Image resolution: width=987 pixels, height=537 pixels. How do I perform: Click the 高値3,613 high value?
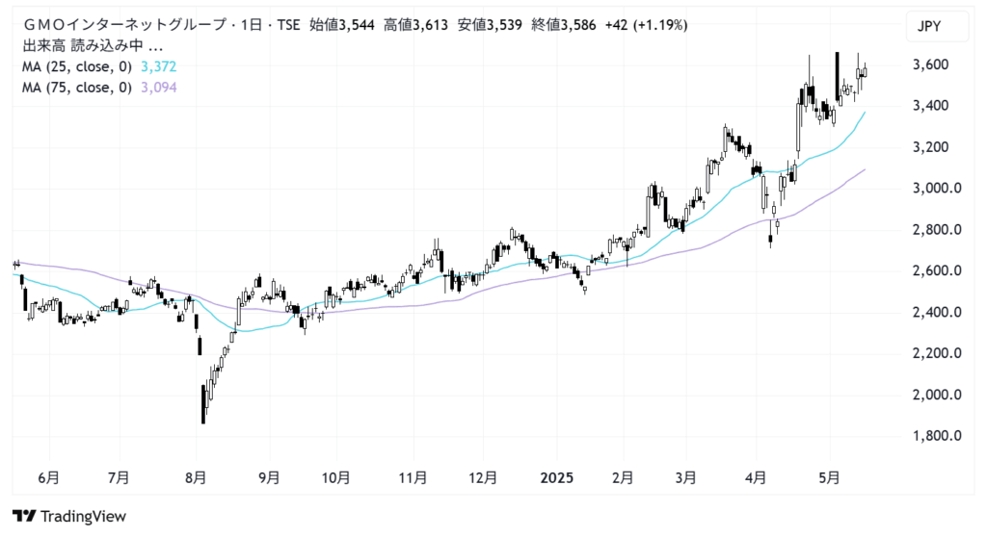[416, 25]
